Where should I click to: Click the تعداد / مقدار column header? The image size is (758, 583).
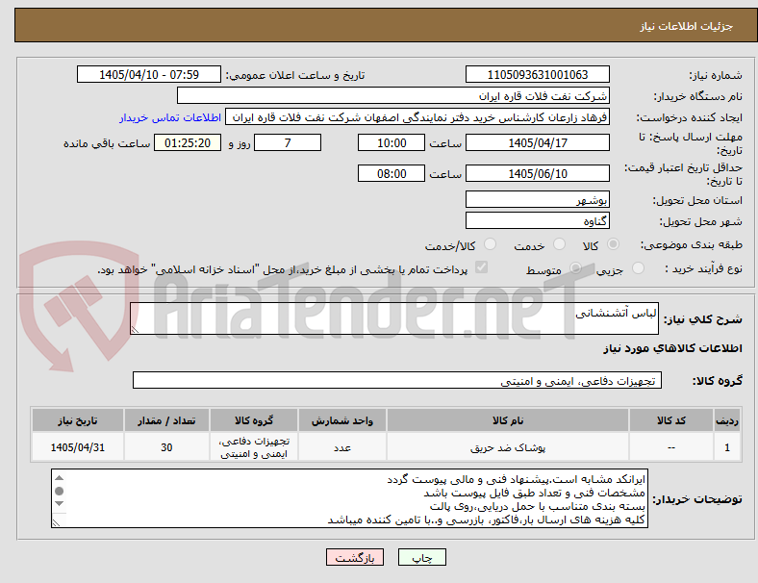click(x=166, y=420)
